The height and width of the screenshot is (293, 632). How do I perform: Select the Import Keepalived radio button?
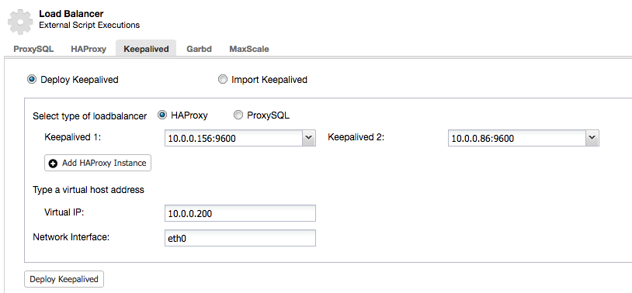[223, 79]
